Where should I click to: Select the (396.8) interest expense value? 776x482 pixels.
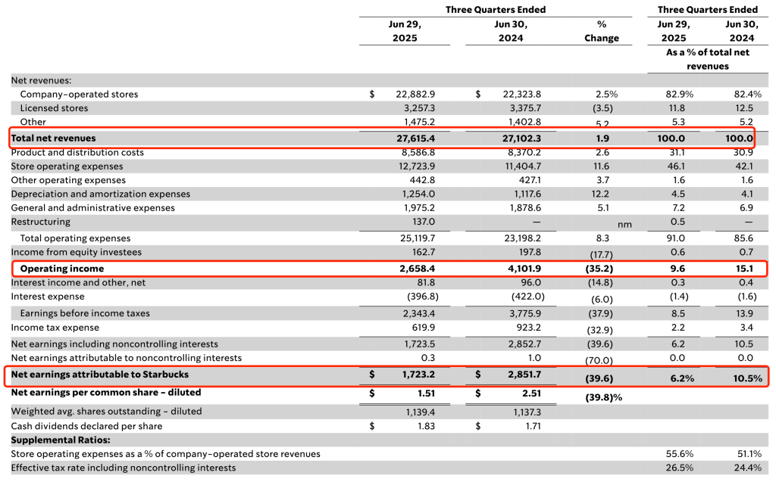tap(423, 296)
